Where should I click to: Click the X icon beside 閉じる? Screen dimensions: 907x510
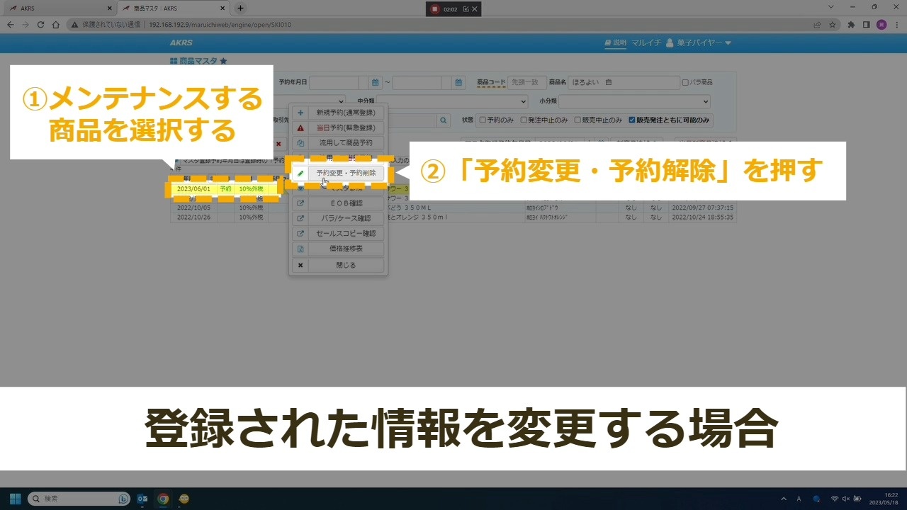coord(300,265)
